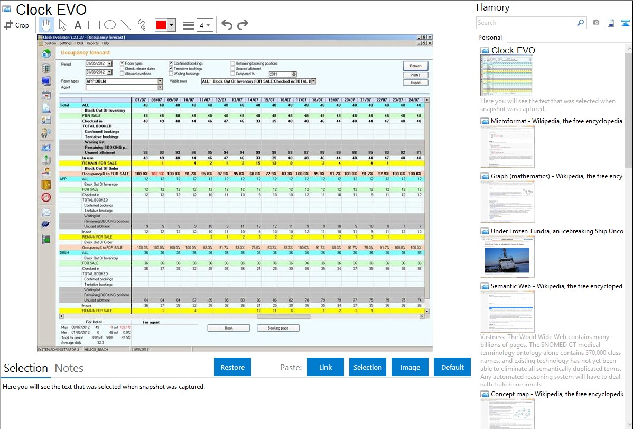
Task: Click the year 2011 spinner arrows
Action: pos(294,74)
